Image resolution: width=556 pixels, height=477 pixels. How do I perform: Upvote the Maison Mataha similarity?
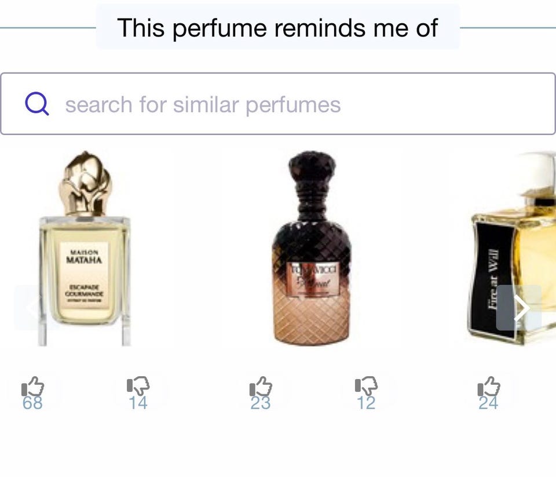pos(32,386)
